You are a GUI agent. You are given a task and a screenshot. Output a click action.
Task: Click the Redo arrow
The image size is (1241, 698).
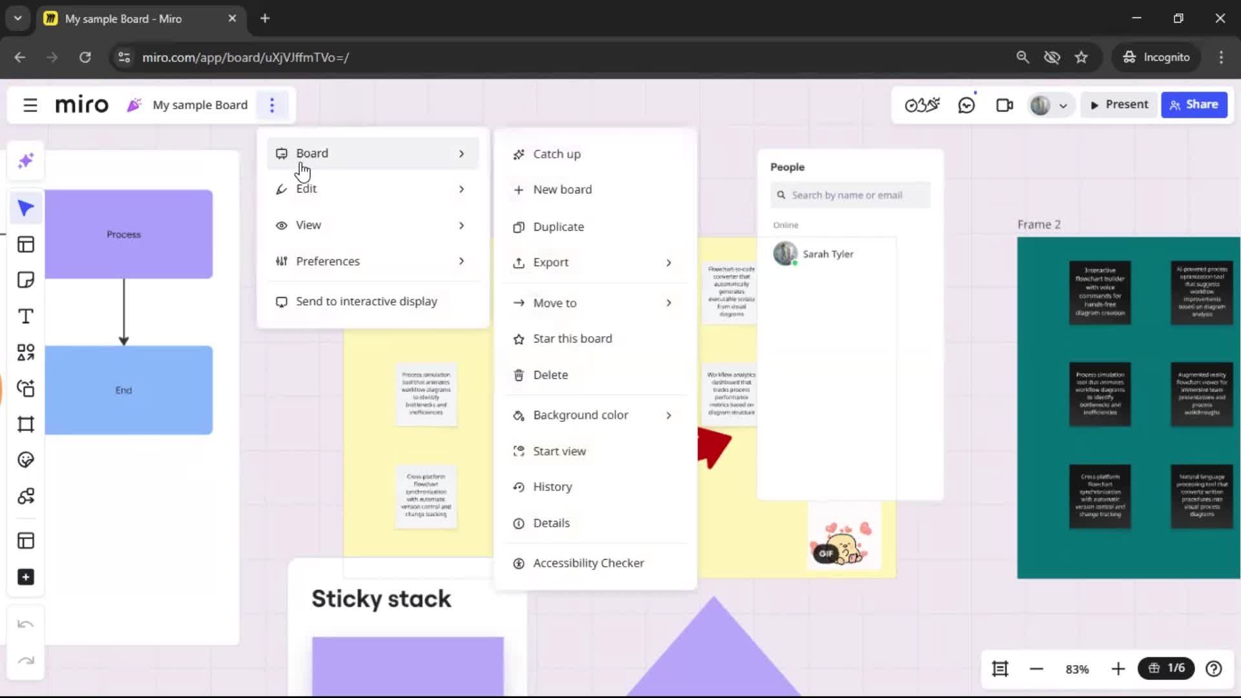26,661
